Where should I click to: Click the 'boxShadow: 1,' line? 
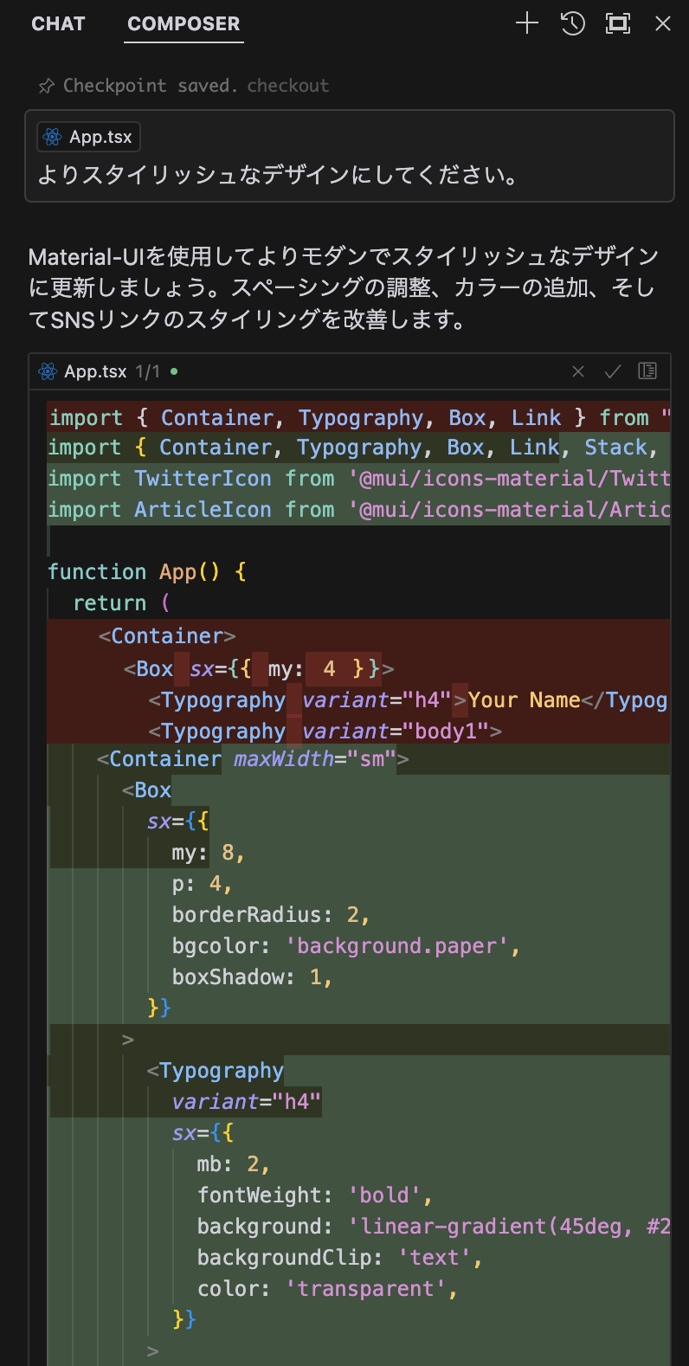click(x=252, y=977)
